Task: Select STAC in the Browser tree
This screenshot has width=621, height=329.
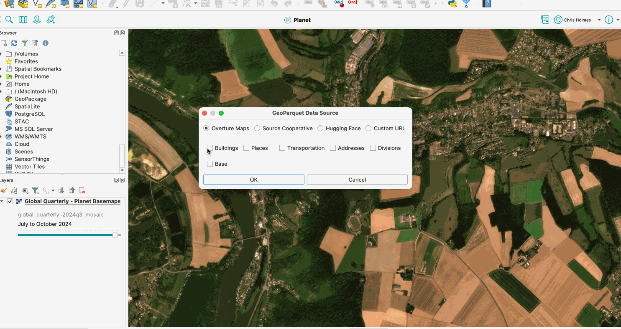Action: (22, 121)
